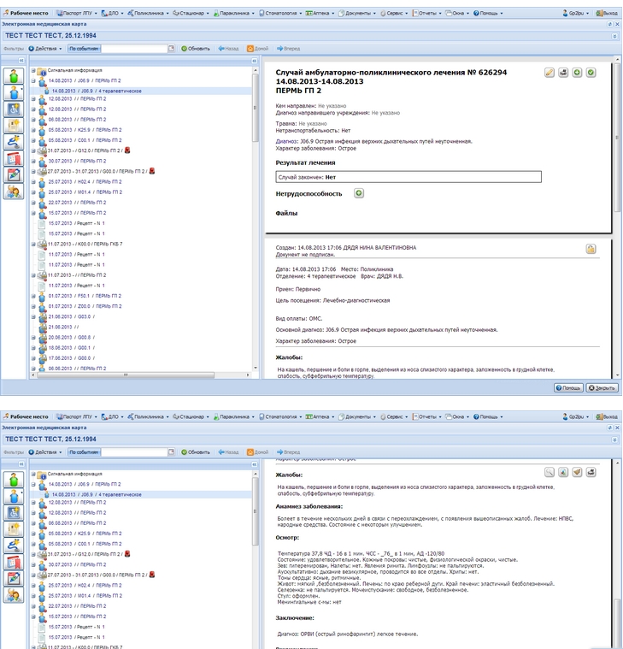Click magnifier icon above Жалобы in bottom screenshot
The image size is (623, 649).
click(x=549, y=472)
